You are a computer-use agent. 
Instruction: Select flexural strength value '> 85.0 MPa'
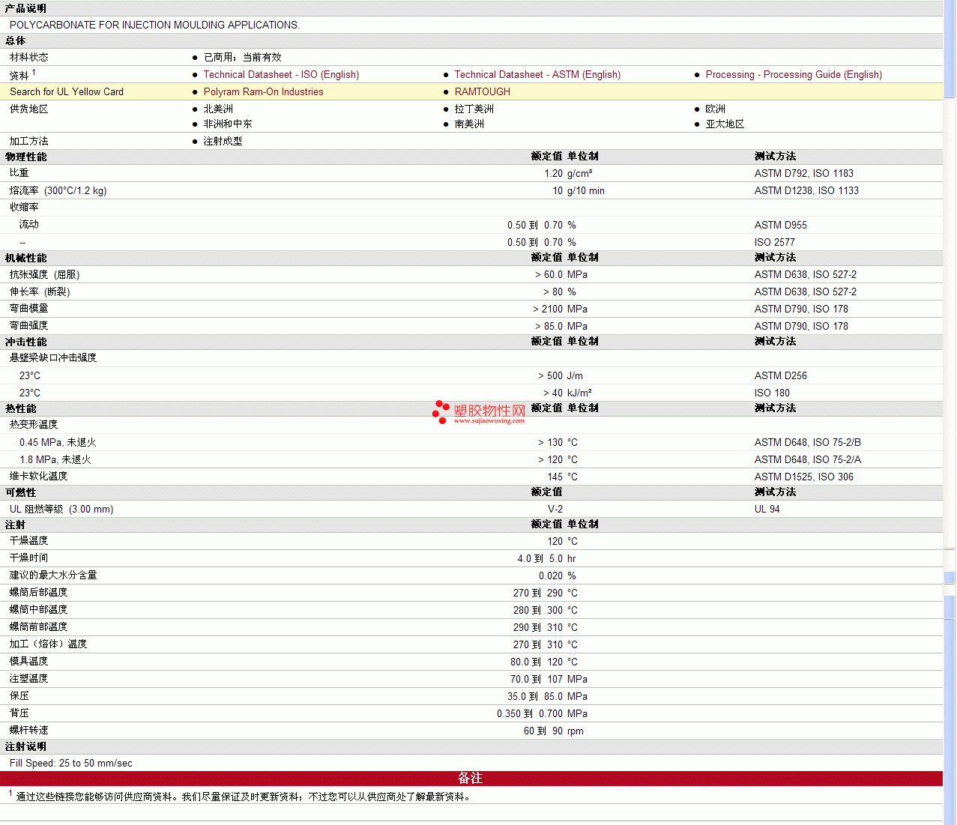click(561, 327)
